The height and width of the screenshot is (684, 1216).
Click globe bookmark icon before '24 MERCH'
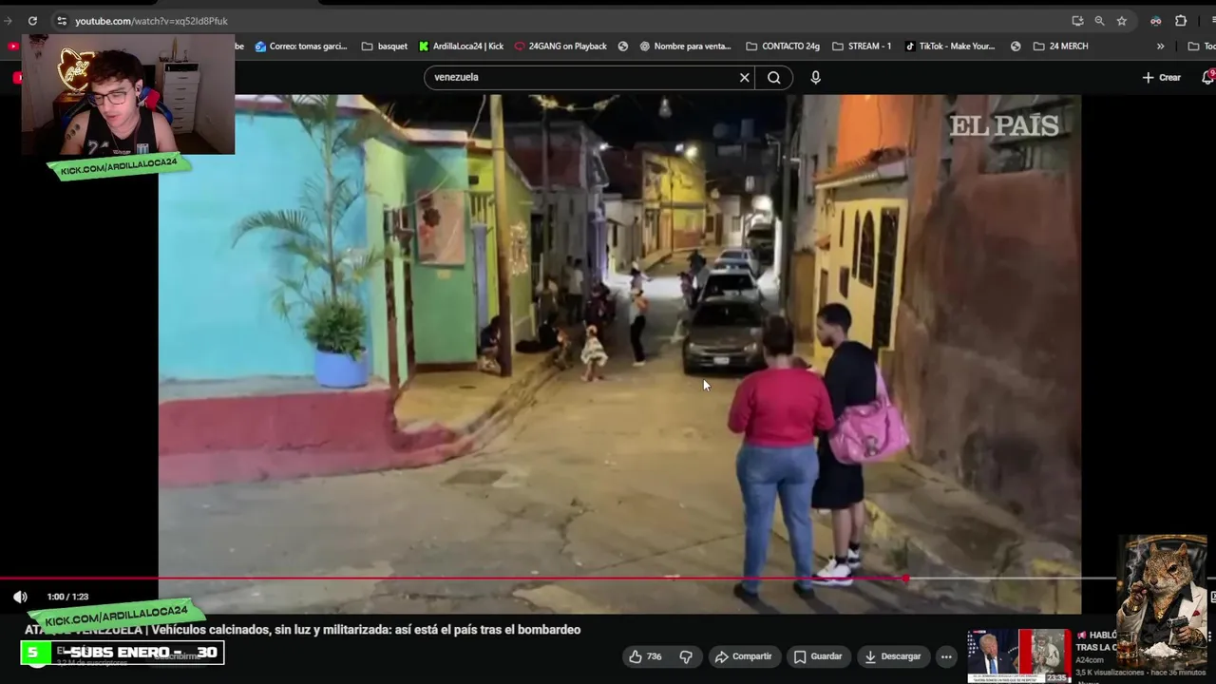(1016, 46)
